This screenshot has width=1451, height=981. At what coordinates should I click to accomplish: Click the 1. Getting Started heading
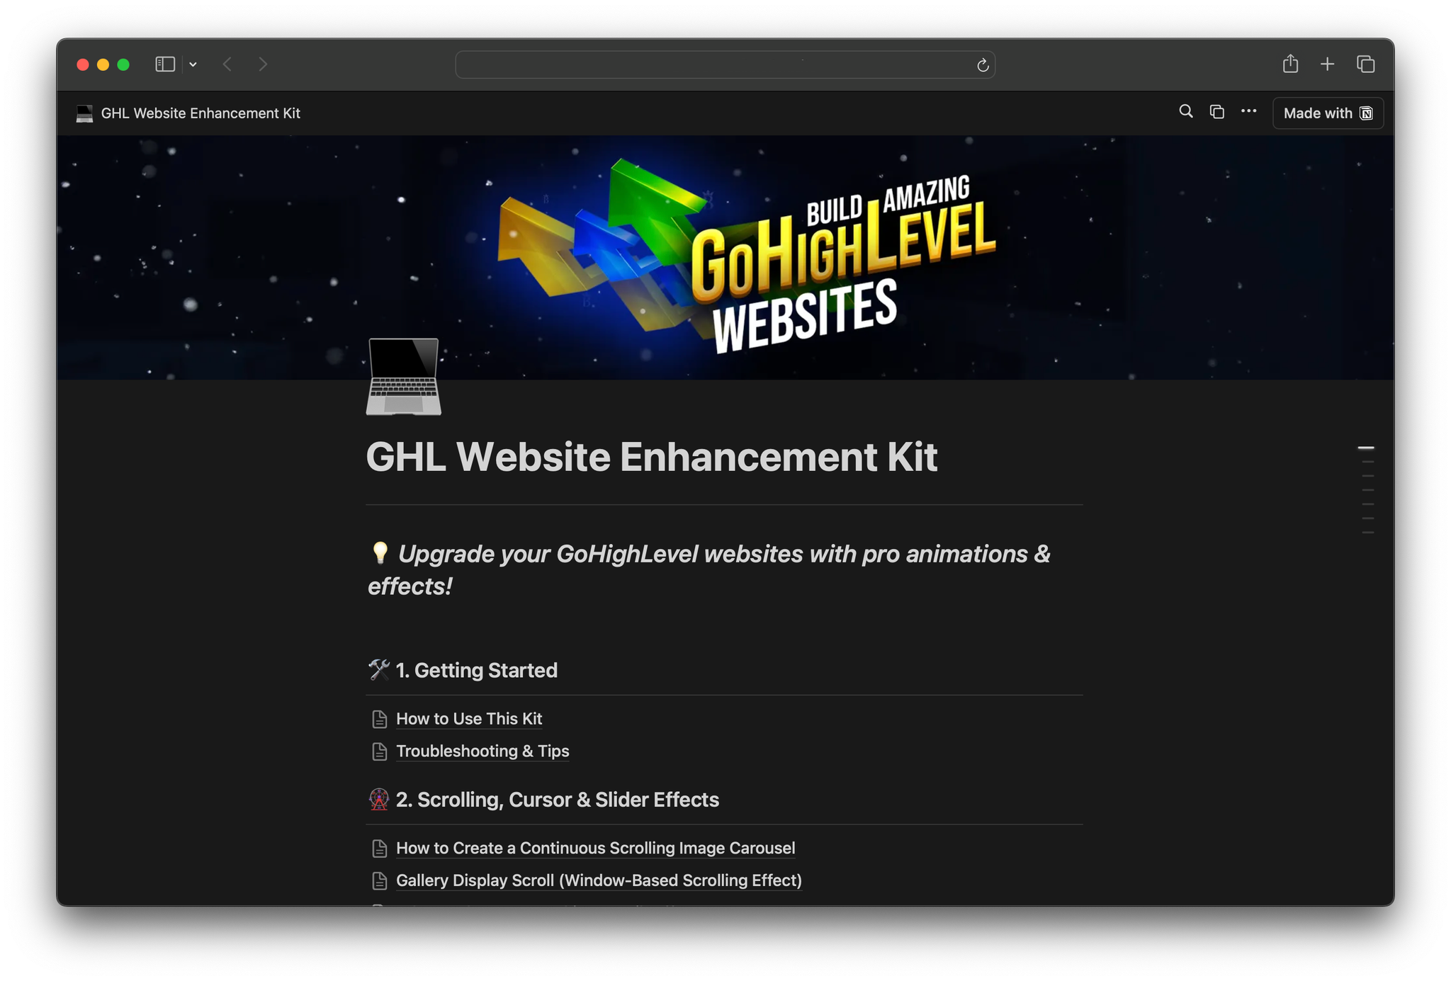[476, 670]
